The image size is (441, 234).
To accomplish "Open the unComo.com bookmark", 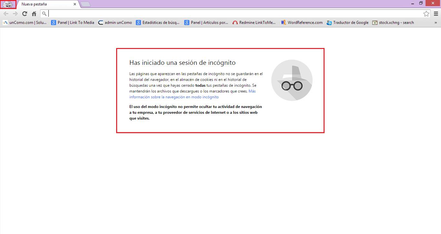I will pos(25,23).
